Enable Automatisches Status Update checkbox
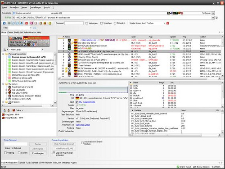This screenshot has height=169, width=225. pos(82,143)
